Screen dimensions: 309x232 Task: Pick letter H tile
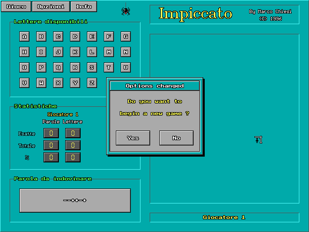tap(25, 52)
